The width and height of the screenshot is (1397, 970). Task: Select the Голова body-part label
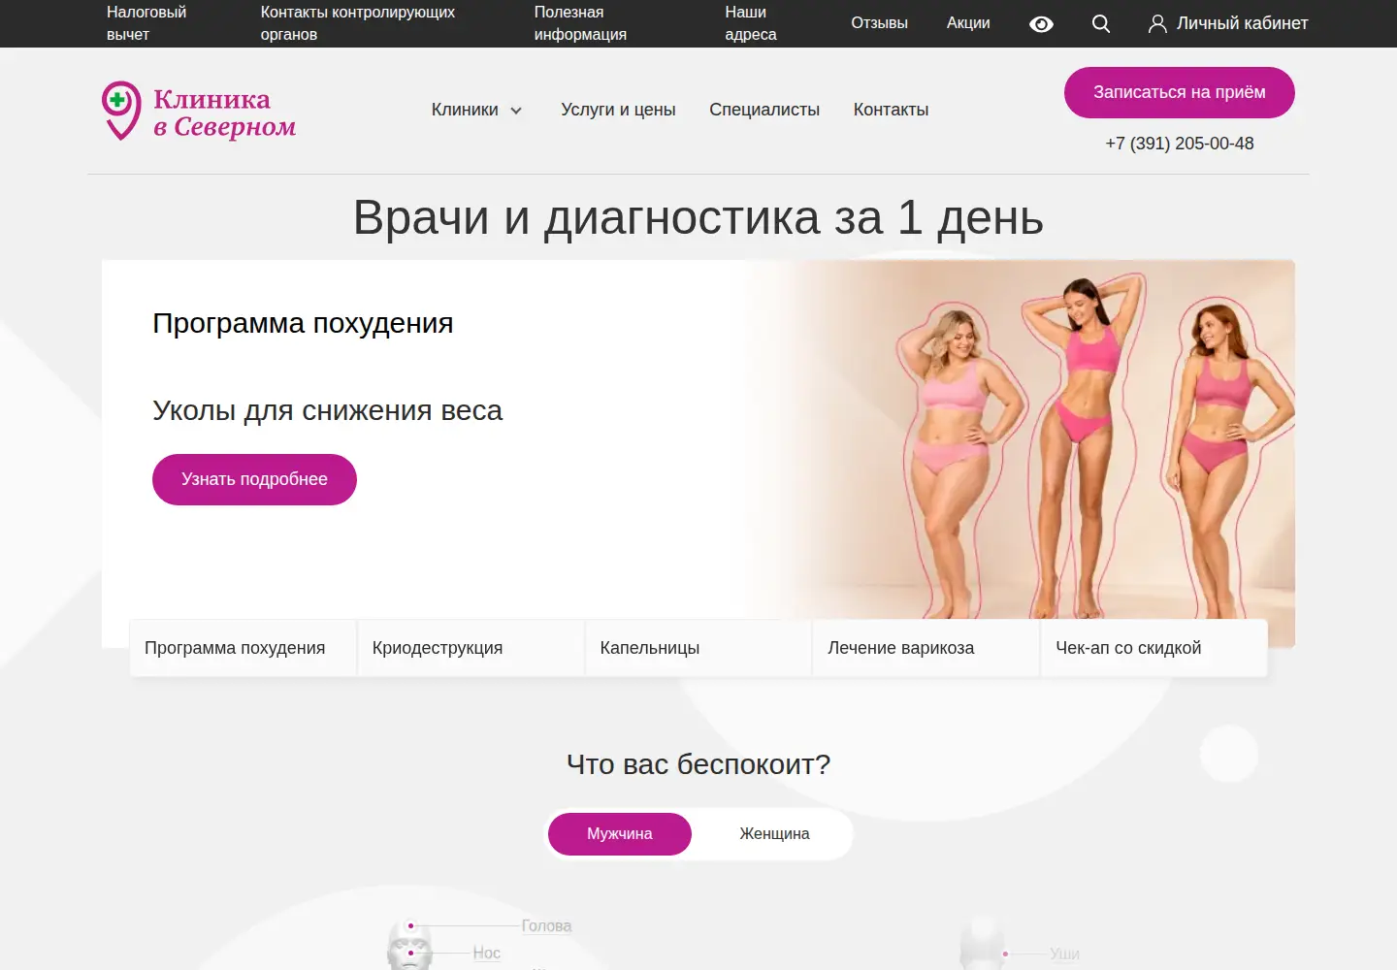(x=546, y=926)
